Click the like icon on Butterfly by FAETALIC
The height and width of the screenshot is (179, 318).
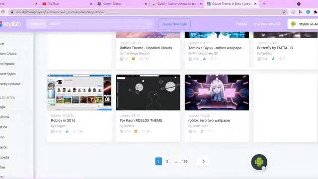(x=273, y=59)
